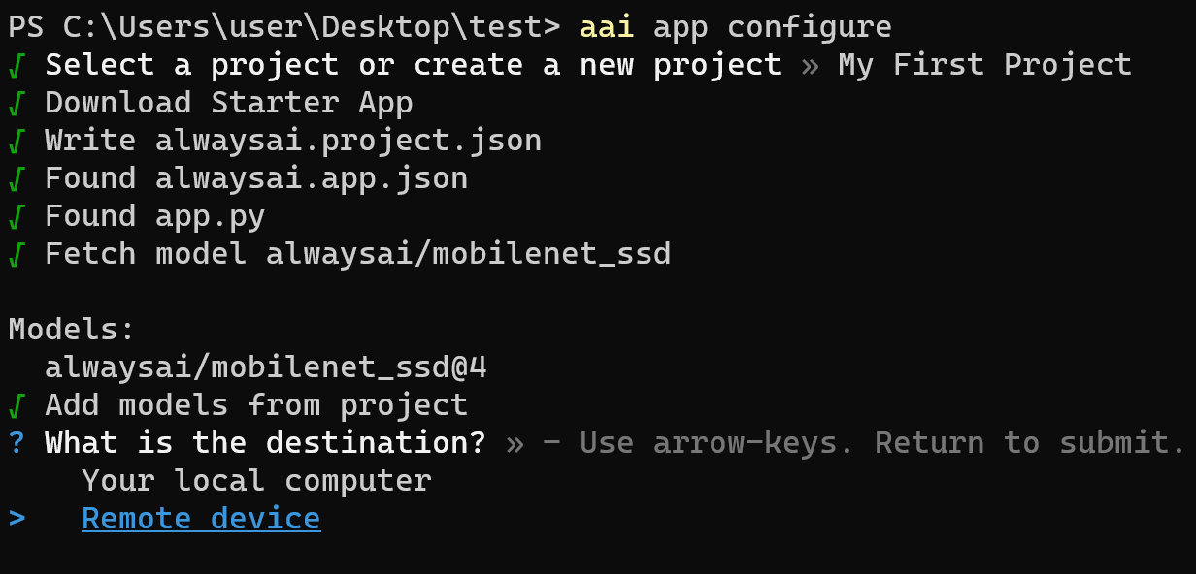The height and width of the screenshot is (574, 1196).
Task: Click the checkmark beside Select a project line
Action: (x=17, y=65)
